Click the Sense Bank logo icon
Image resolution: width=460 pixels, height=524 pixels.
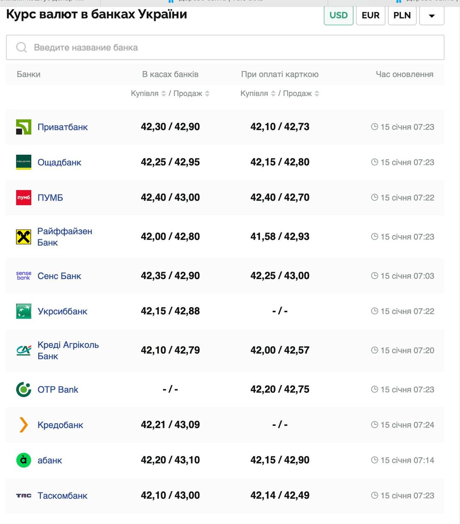23,276
